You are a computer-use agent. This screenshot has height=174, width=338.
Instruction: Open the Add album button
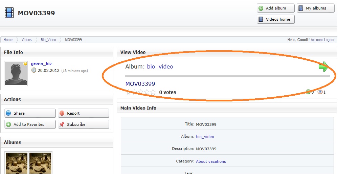pos(275,8)
